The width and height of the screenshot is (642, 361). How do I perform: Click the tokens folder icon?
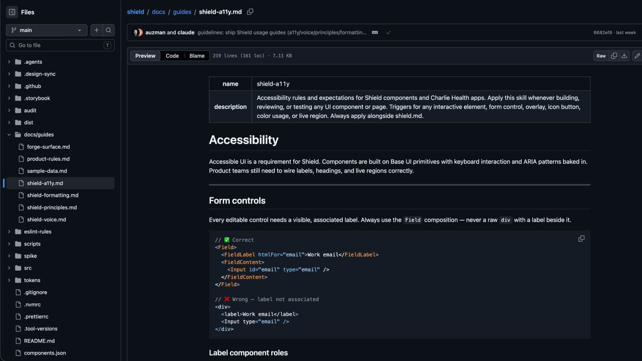click(x=18, y=280)
